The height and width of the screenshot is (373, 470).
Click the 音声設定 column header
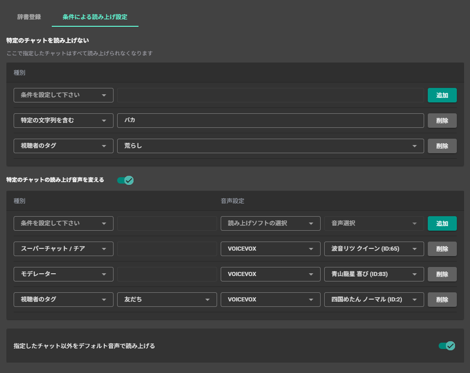233,201
